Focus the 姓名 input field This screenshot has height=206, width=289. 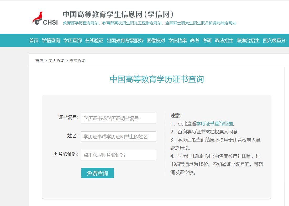118,137
